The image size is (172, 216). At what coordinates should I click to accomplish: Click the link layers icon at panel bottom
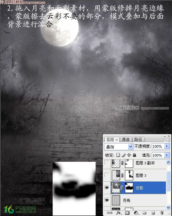tap(110, 213)
